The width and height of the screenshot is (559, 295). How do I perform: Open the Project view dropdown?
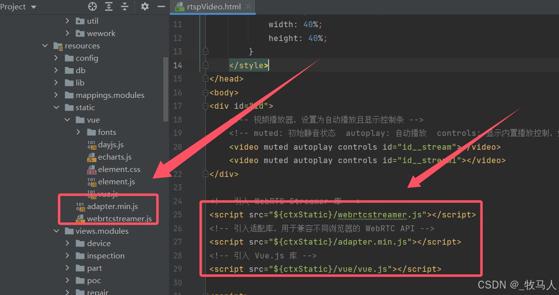tap(19, 7)
